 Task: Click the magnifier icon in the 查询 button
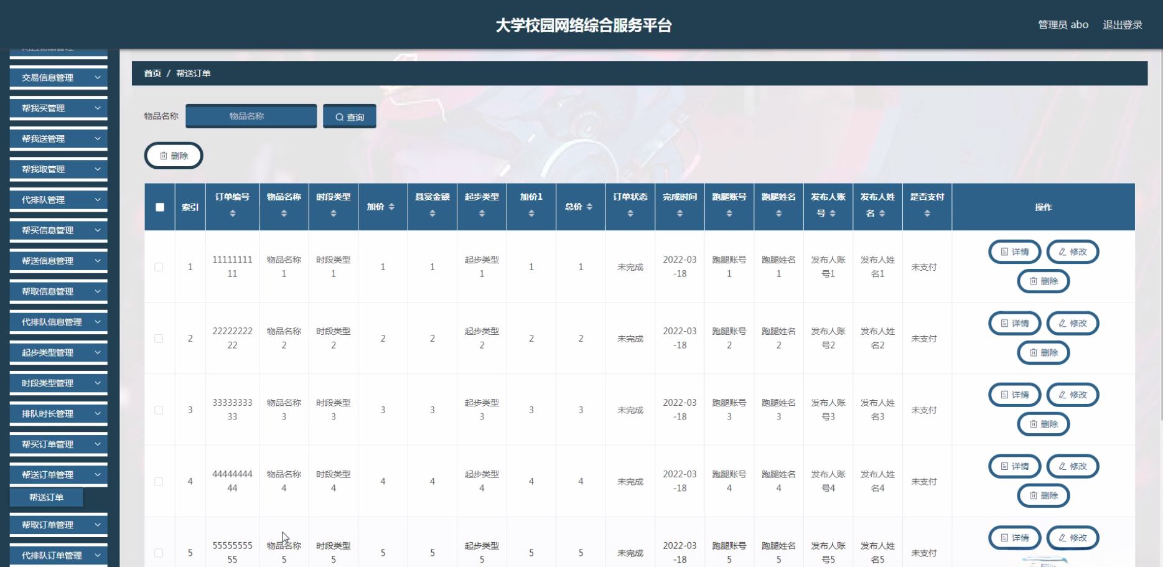pyautogui.click(x=339, y=116)
